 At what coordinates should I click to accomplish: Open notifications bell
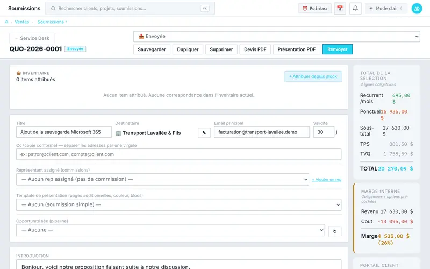[x=355, y=9]
